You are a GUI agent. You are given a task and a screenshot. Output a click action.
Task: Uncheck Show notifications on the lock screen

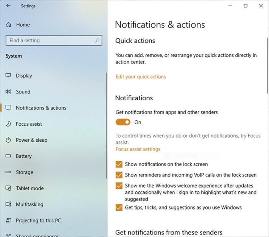119,164
